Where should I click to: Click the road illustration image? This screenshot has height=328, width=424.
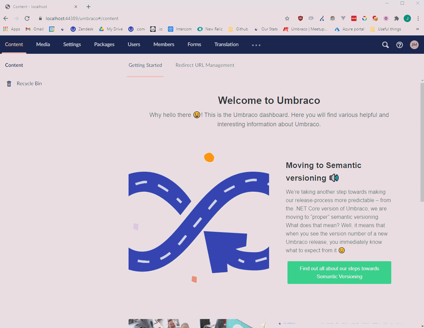(x=199, y=218)
